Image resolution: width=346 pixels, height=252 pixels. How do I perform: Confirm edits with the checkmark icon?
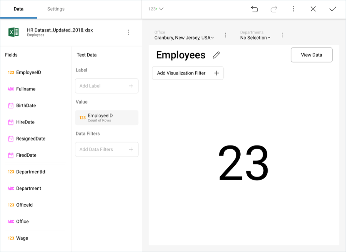click(333, 9)
